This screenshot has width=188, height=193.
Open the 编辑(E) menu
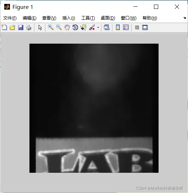(x=29, y=18)
